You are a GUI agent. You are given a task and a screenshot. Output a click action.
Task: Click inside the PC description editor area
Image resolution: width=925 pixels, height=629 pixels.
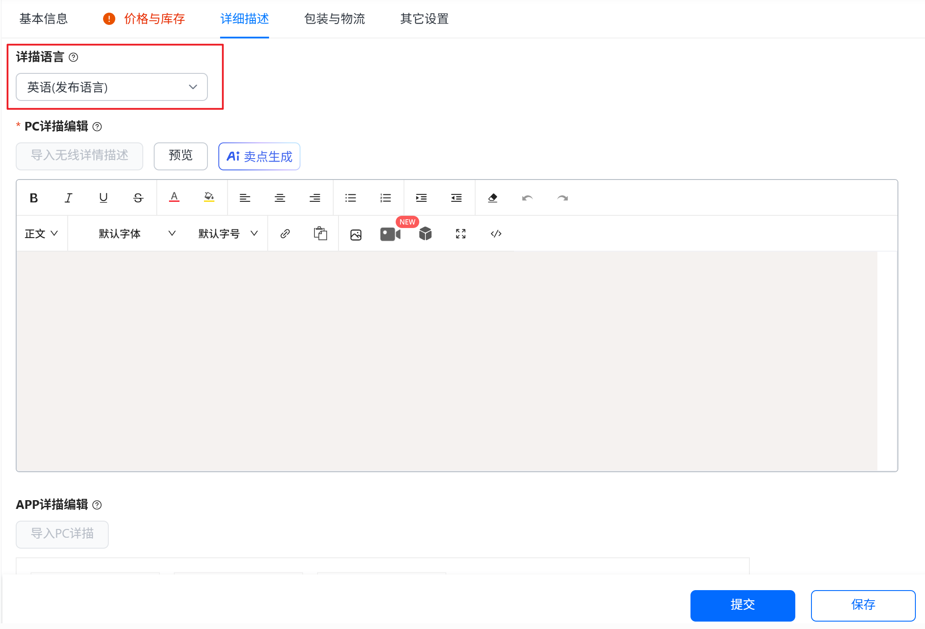(x=445, y=360)
